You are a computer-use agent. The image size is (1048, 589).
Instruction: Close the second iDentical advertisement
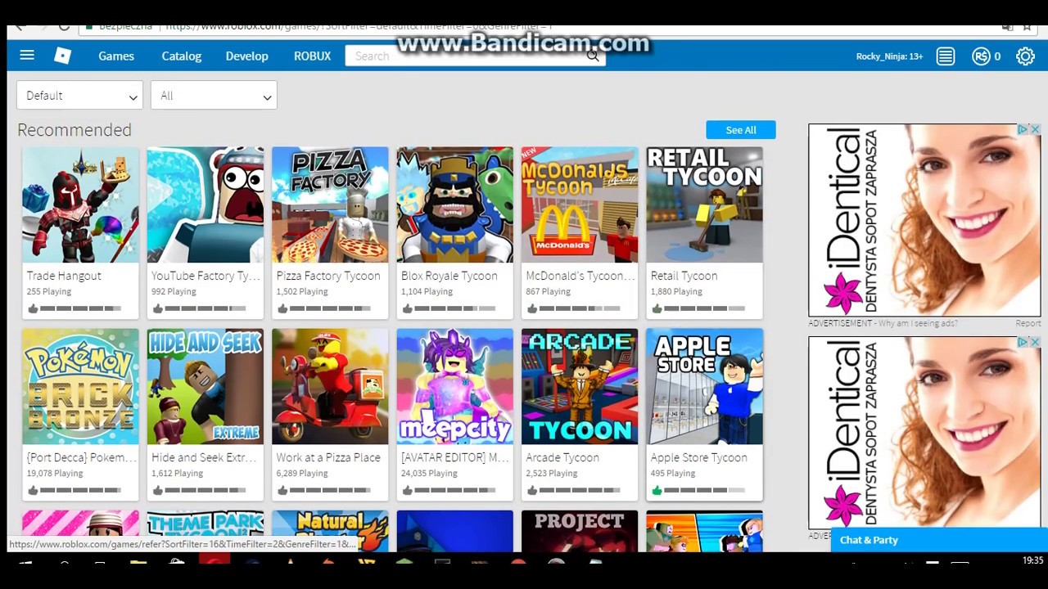pyautogui.click(x=1035, y=342)
